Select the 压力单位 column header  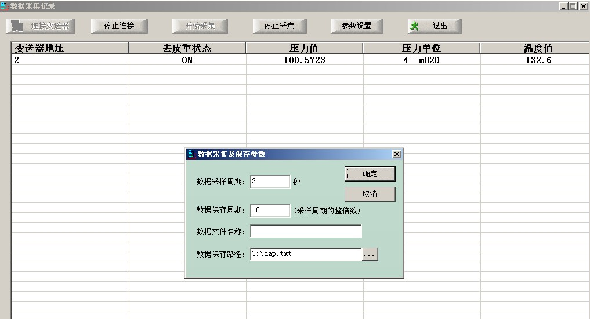pos(421,48)
